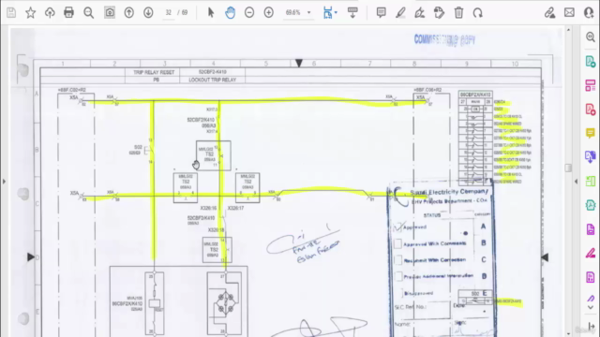Zoom out with the minus button
600x337 pixels.
tap(249, 12)
